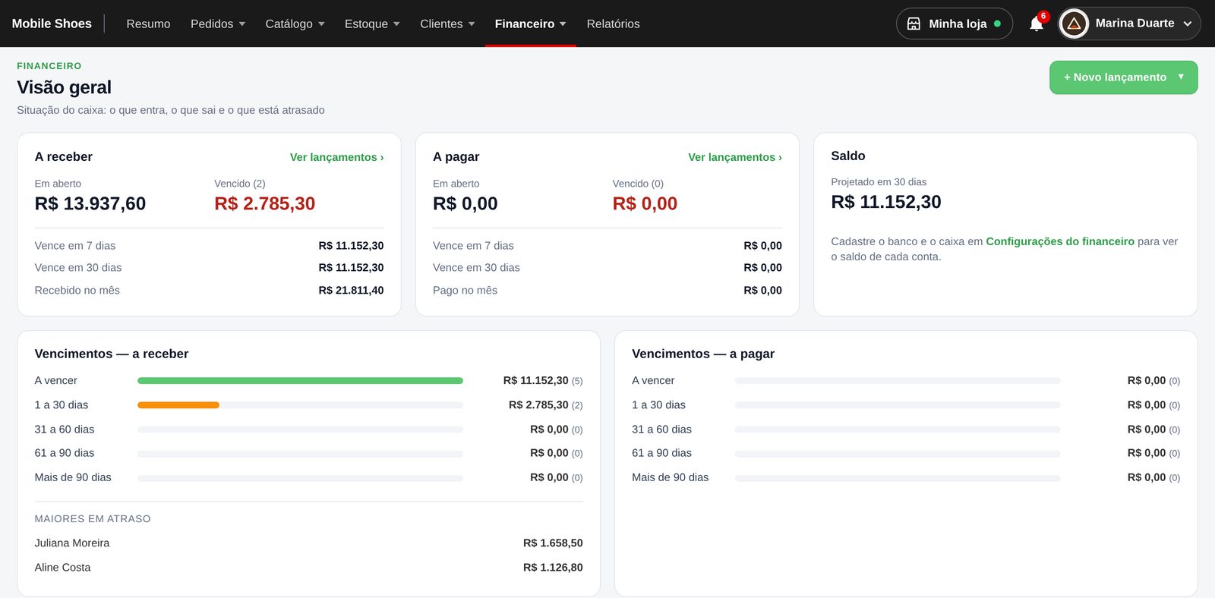Click the R$ 21.811,40 Recebido no mês value
The image size is (1215, 598).
351,291
